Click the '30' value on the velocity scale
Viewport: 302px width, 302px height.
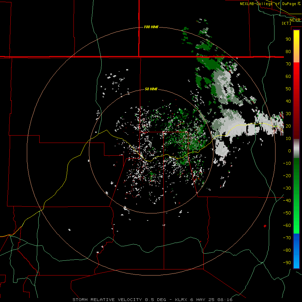point(288,114)
